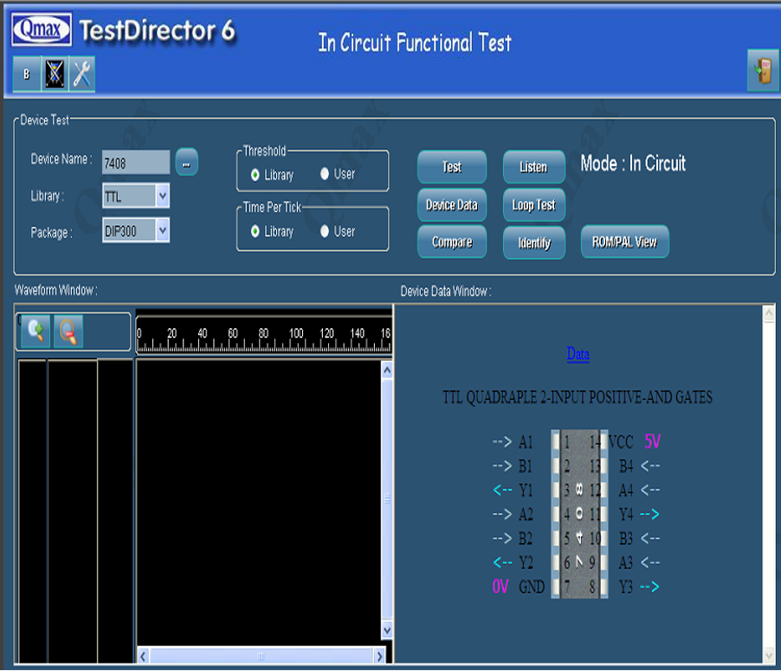Click the Qmax logo

click(x=42, y=29)
